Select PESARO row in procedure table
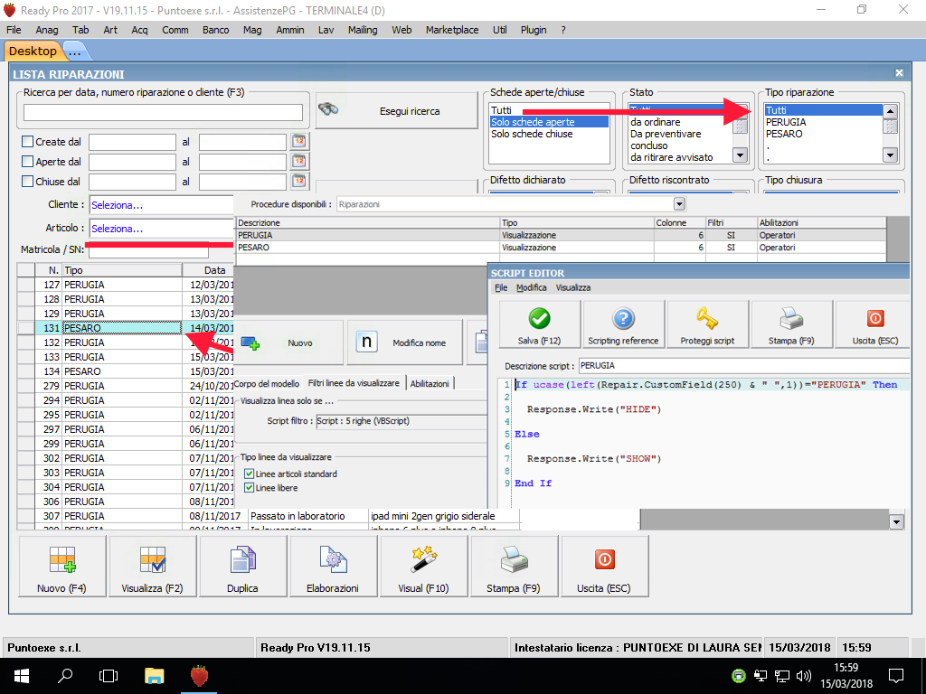 (561, 248)
